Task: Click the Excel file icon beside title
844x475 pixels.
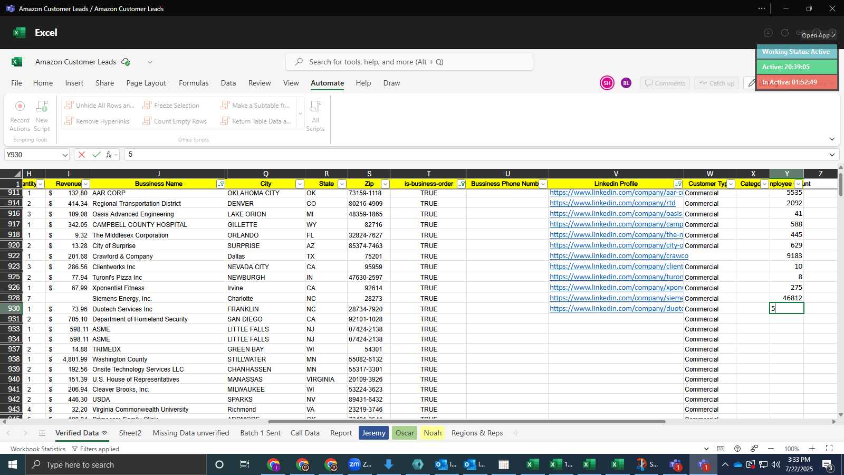Action: (17, 62)
